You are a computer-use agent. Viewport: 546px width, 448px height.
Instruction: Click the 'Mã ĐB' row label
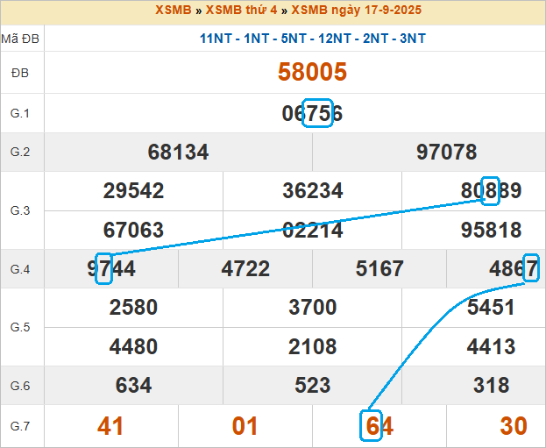coord(19,39)
